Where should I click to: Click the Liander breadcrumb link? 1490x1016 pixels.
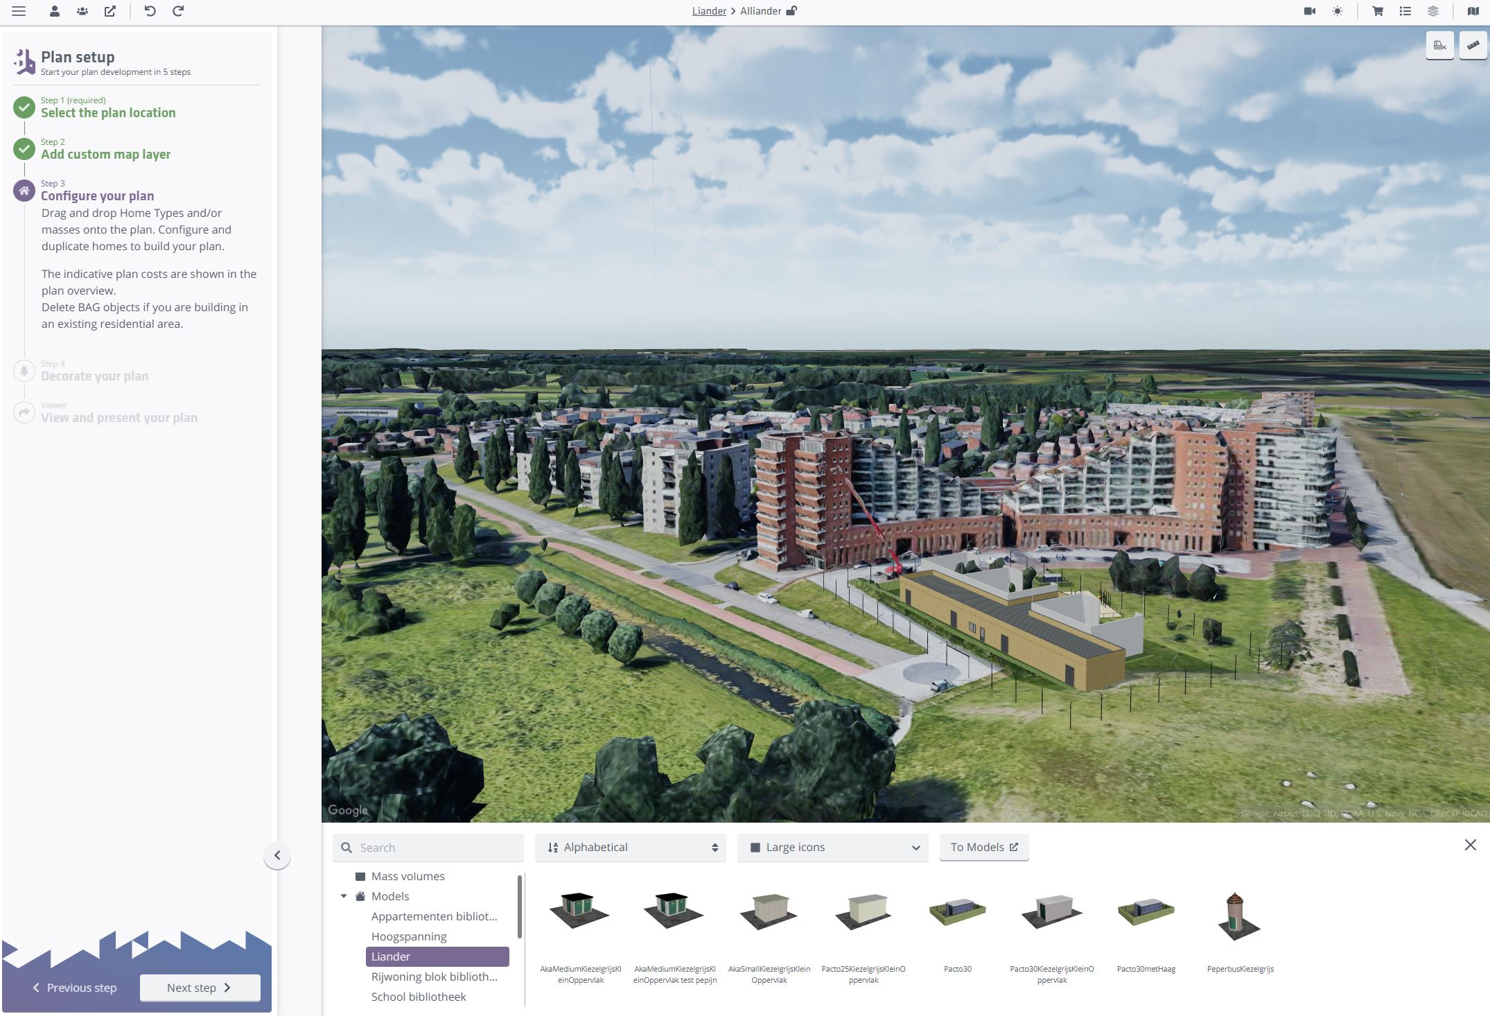[x=708, y=11]
